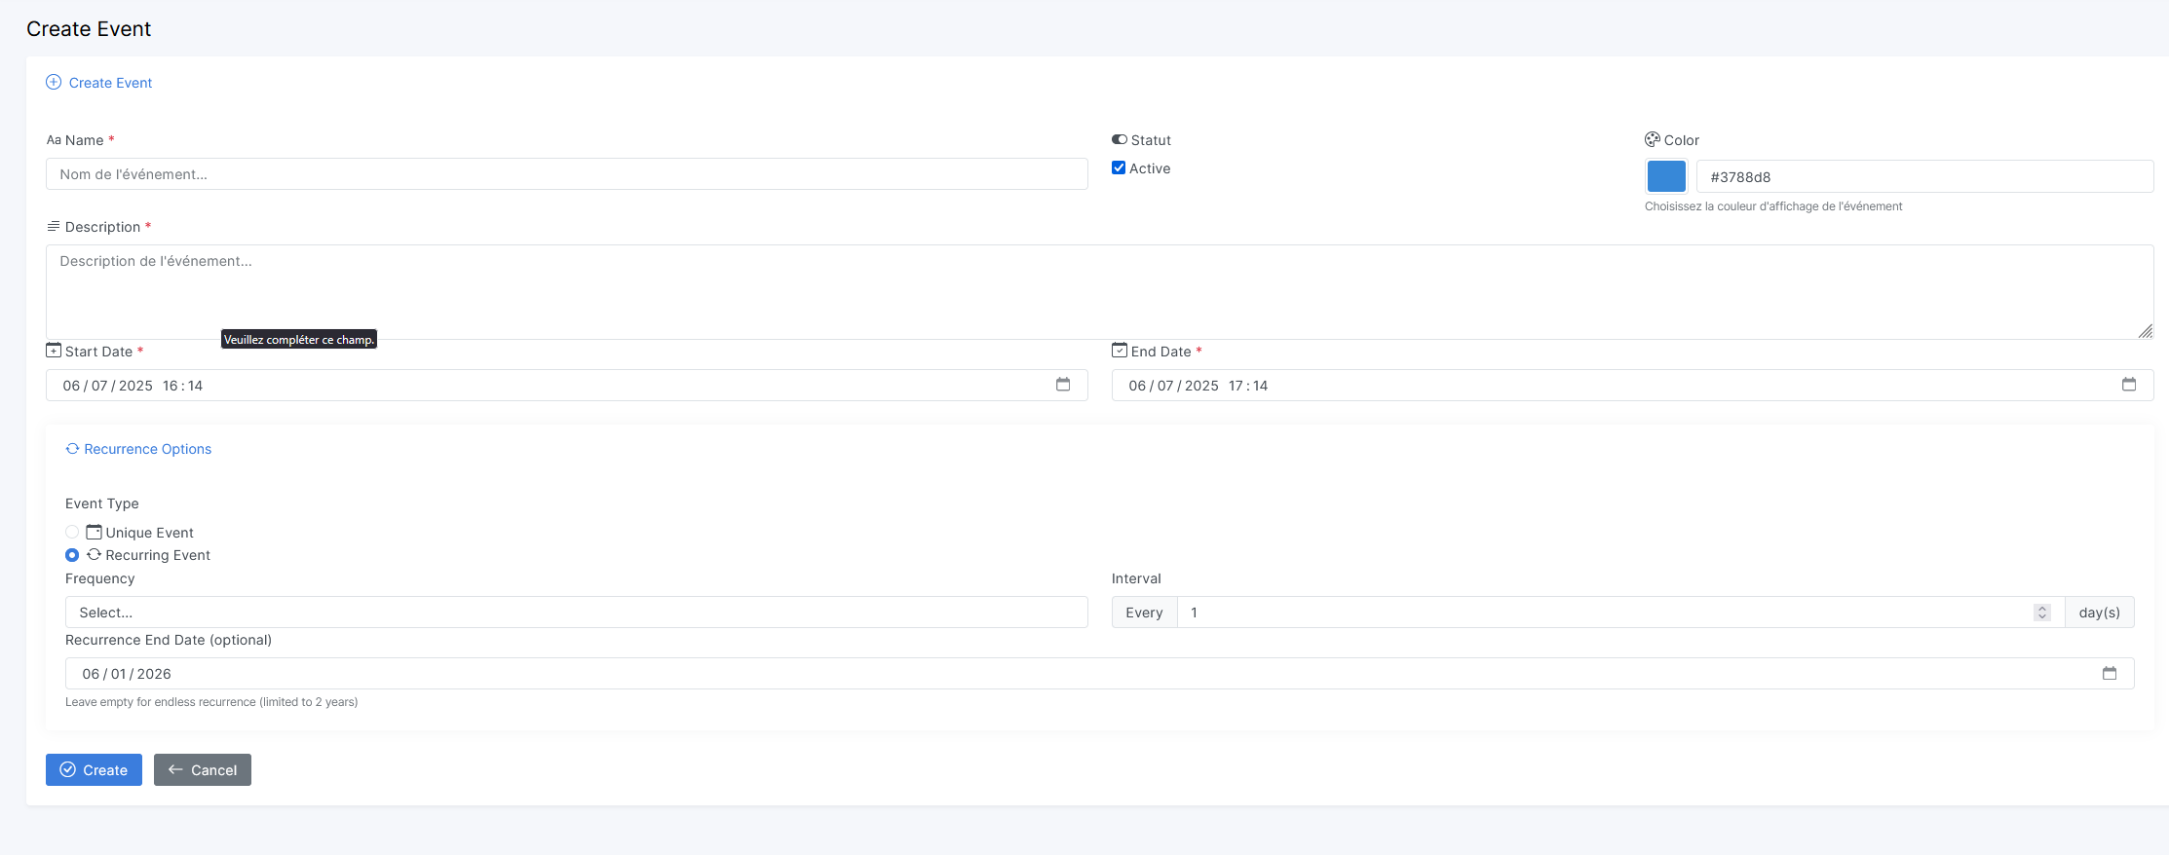
Task: Open the blue color swatch picker
Action: (x=1666, y=176)
